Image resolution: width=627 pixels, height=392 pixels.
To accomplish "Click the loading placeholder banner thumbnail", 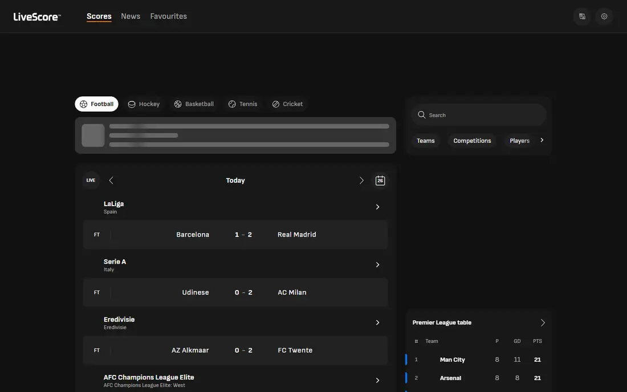I will [93, 136].
